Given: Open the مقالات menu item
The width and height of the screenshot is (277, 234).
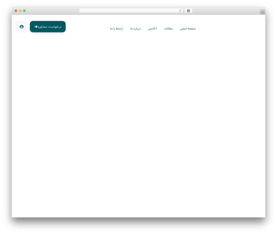Looking at the screenshot, I should click(x=168, y=29).
